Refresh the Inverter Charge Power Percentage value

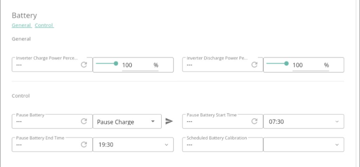tap(84, 65)
